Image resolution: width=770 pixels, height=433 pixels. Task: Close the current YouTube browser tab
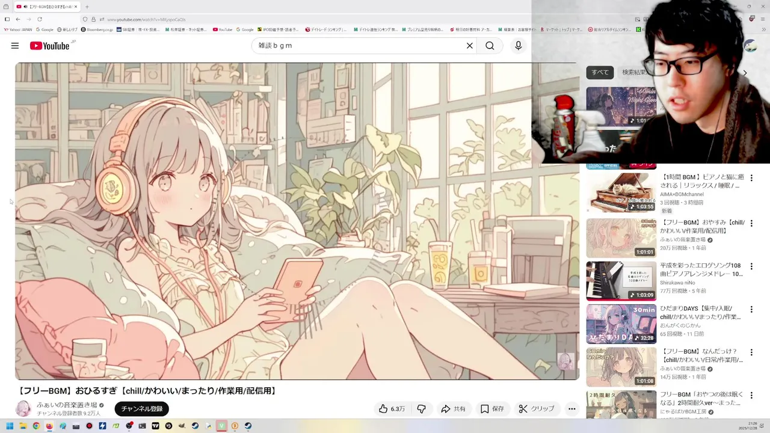tap(76, 7)
